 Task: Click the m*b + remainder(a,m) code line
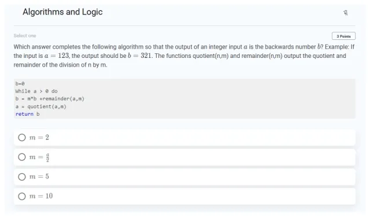[50, 99]
